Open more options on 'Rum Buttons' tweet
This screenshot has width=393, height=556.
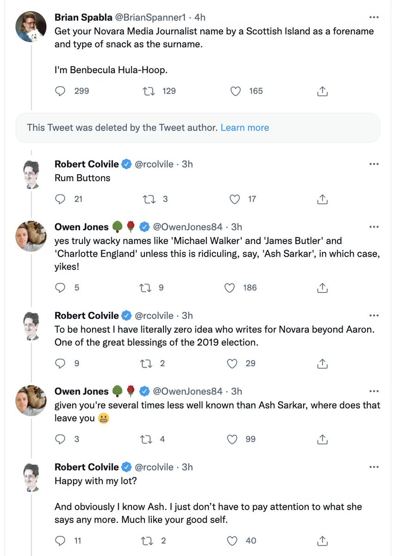374,164
